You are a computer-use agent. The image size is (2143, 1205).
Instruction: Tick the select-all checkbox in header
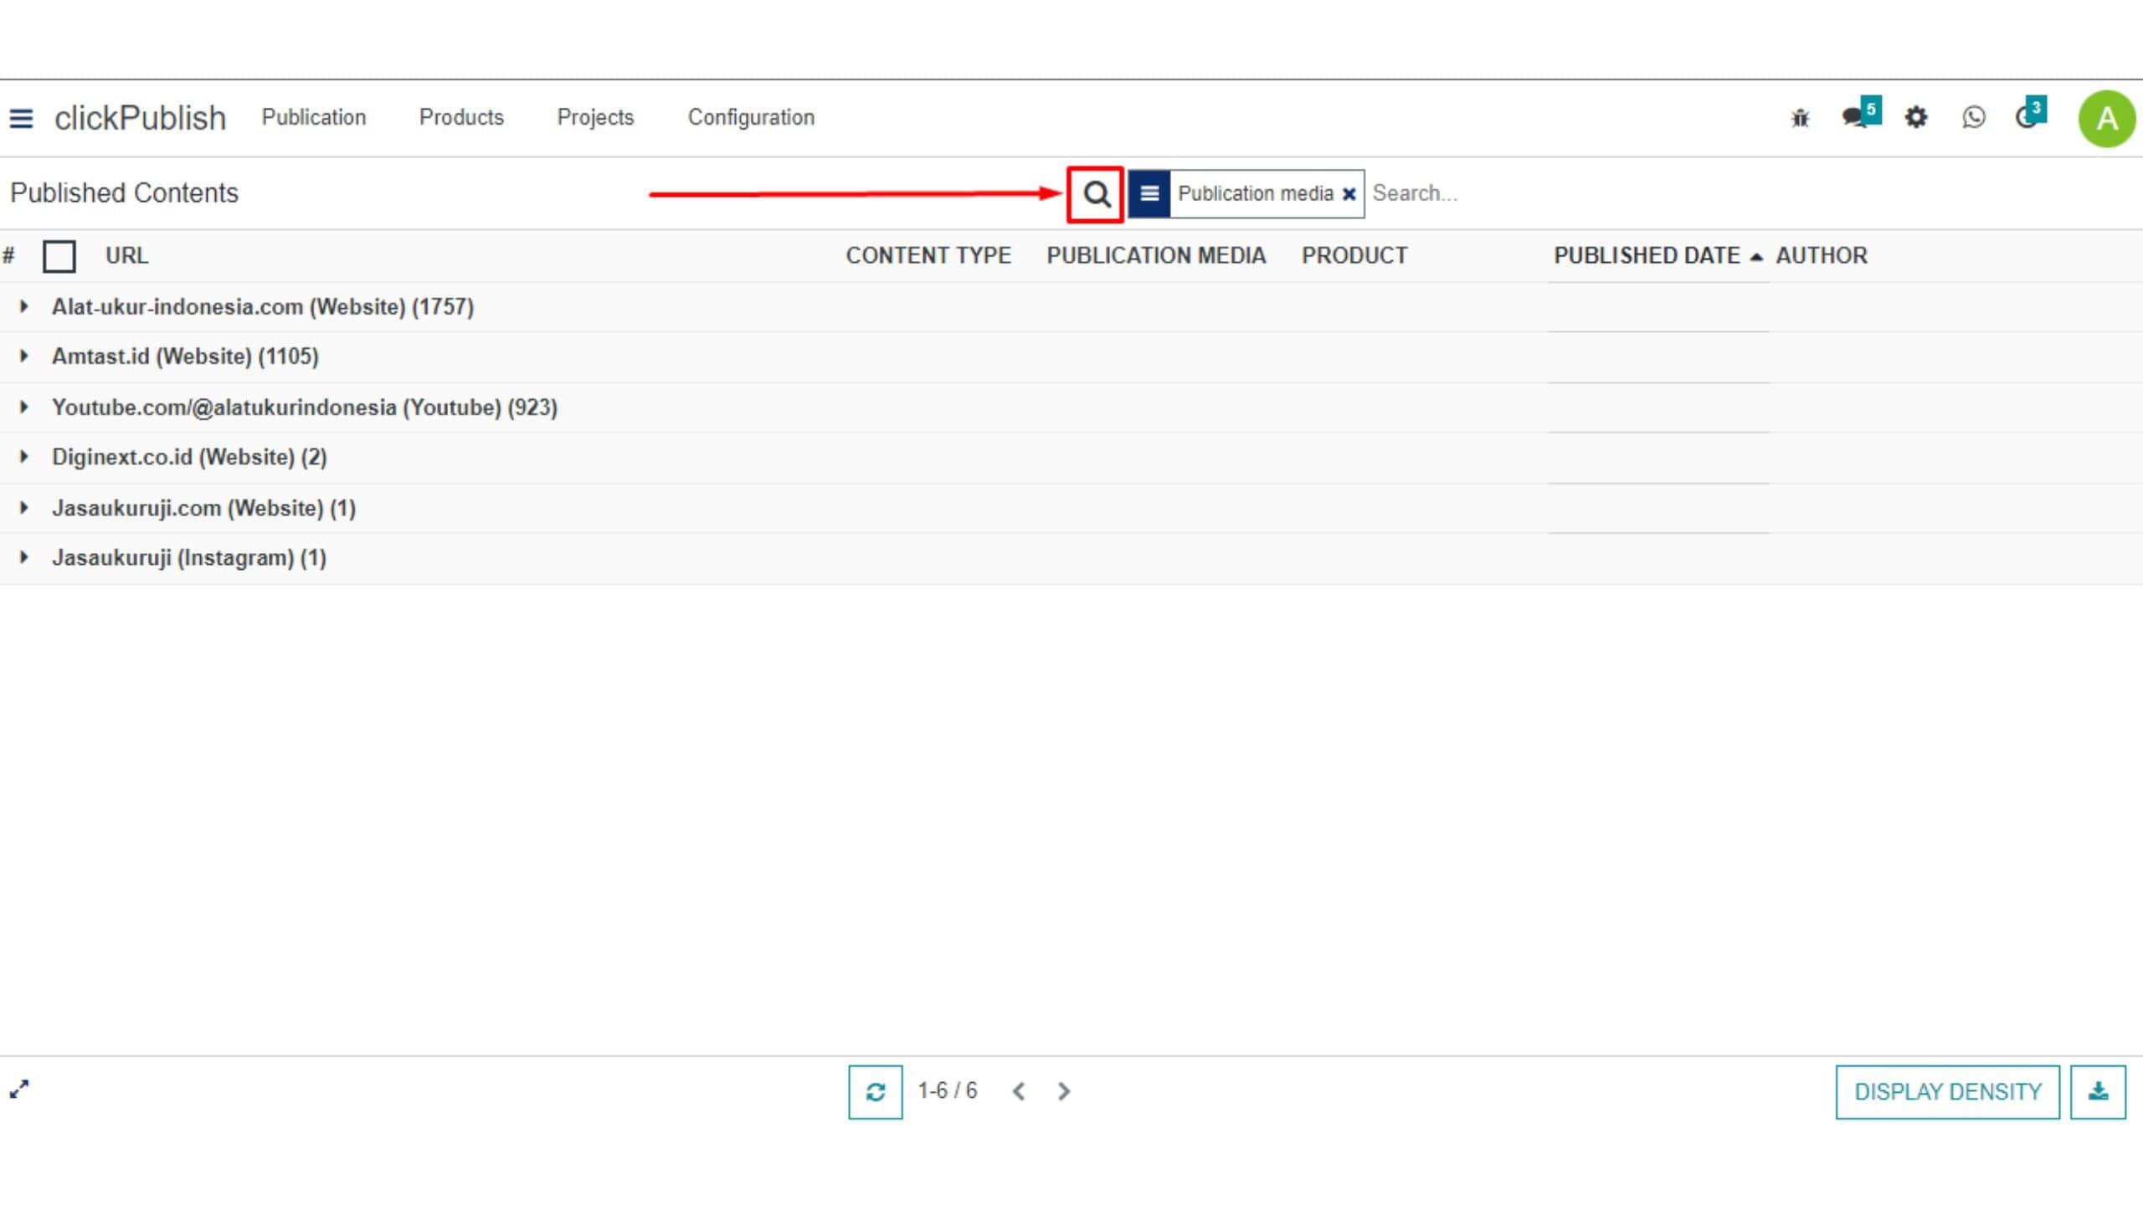pyautogui.click(x=59, y=256)
